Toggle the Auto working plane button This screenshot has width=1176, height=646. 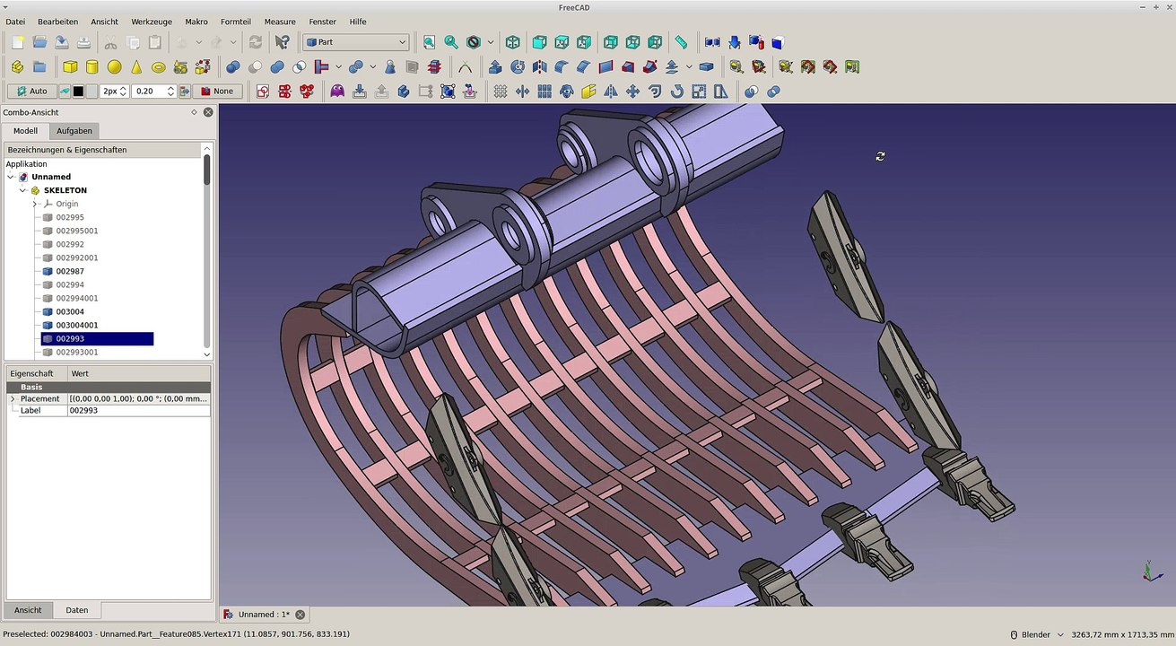(31, 92)
